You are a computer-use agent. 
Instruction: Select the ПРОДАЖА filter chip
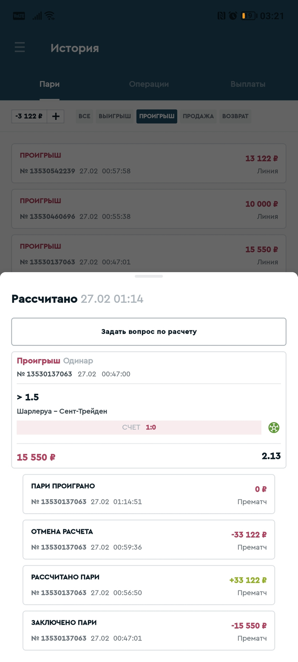tap(198, 116)
